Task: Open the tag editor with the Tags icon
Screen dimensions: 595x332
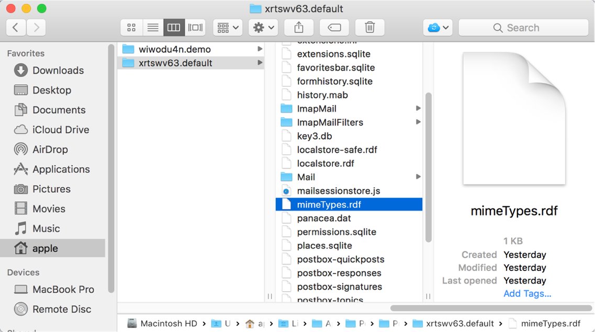Action: click(334, 27)
